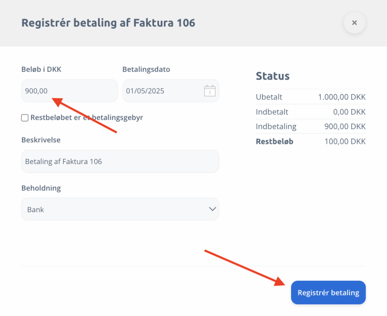Click the Indbetaling value 900,00 DKK
Image resolution: width=387 pixels, height=316 pixels.
tap(345, 126)
